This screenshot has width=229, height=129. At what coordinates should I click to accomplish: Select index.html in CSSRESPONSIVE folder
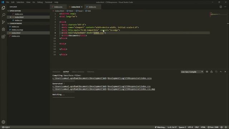(x=28, y=33)
